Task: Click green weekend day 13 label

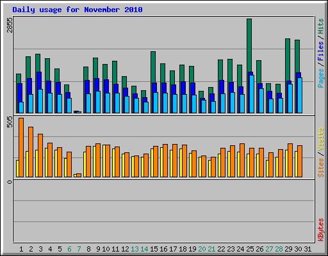Action: coord(135,249)
